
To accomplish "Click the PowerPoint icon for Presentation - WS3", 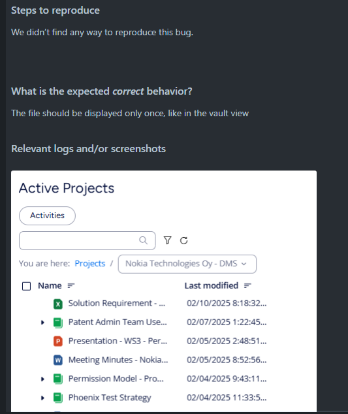I will tap(58, 341).
